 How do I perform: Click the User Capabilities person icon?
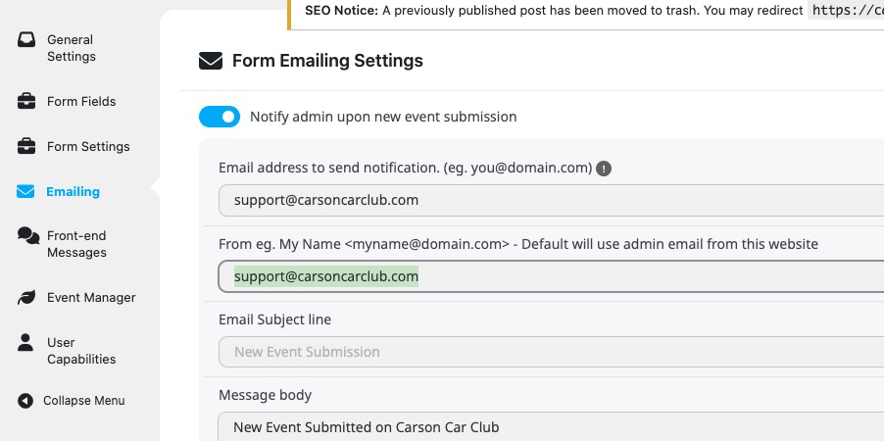point(27,343)
